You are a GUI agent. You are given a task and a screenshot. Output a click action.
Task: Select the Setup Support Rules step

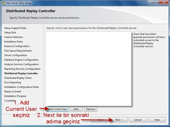[15, 28]
